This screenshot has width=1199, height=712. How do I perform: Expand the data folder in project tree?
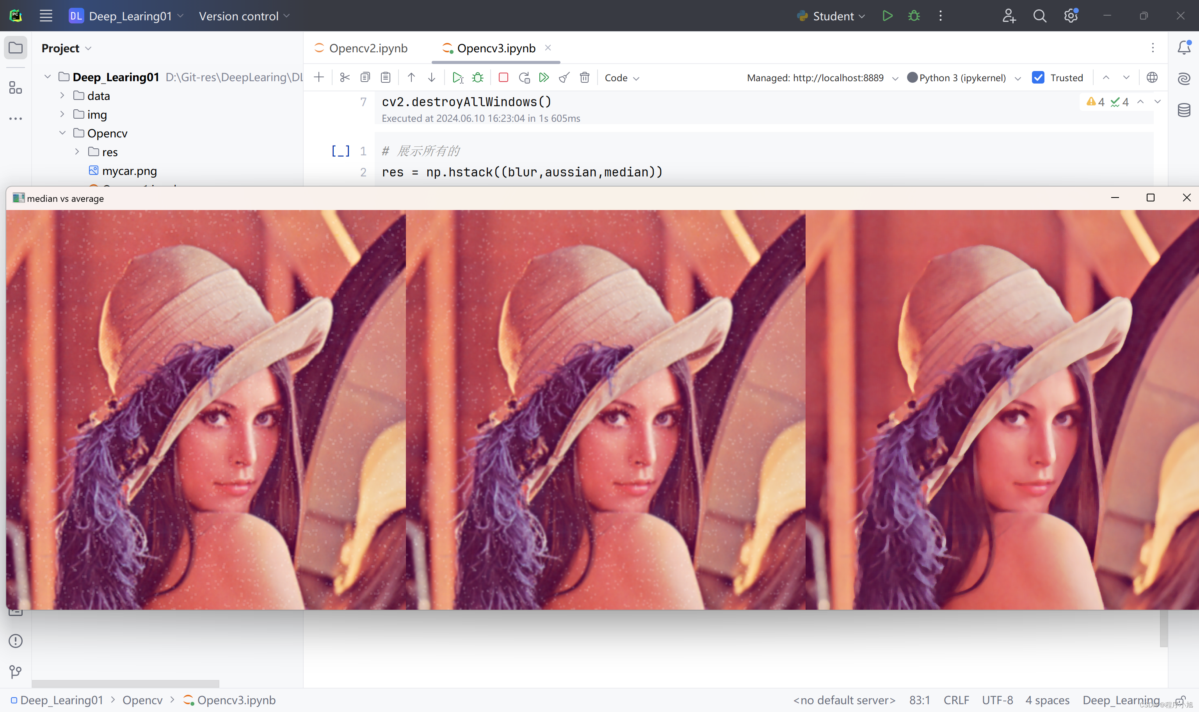click(62, 96)
